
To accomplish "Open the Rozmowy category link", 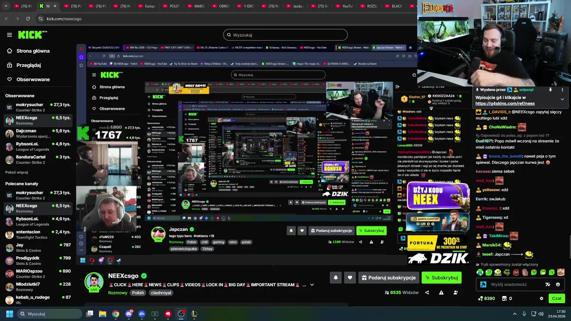I will (118, 293).
